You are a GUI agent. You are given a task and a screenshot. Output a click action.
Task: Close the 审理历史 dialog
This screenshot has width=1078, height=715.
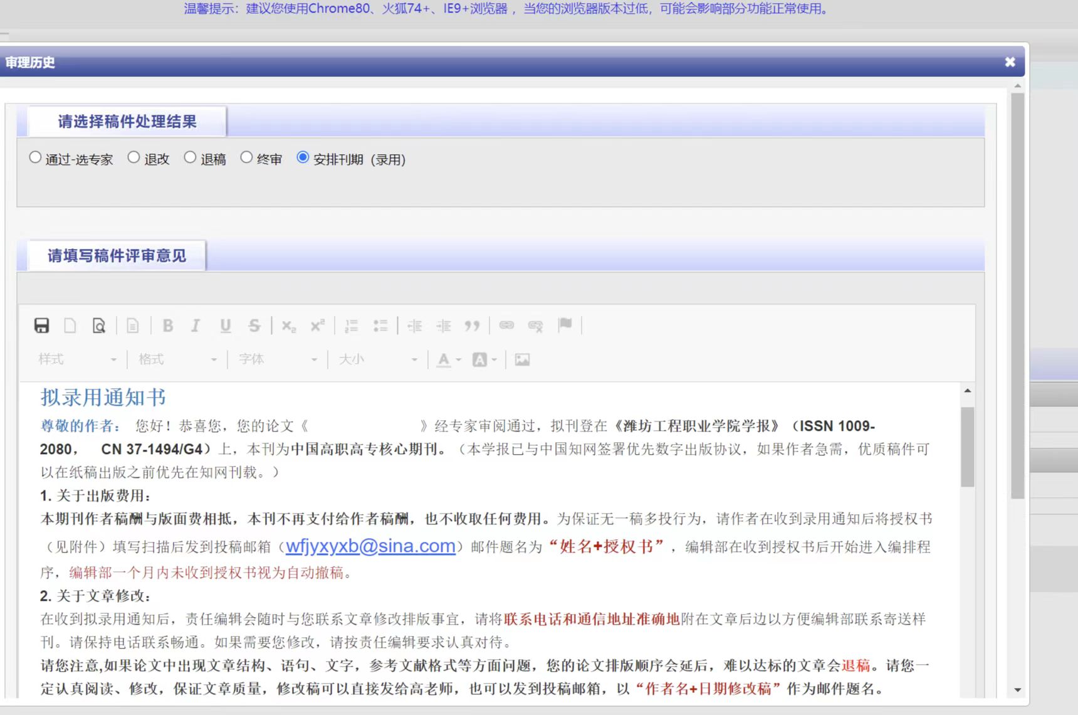1010,62
